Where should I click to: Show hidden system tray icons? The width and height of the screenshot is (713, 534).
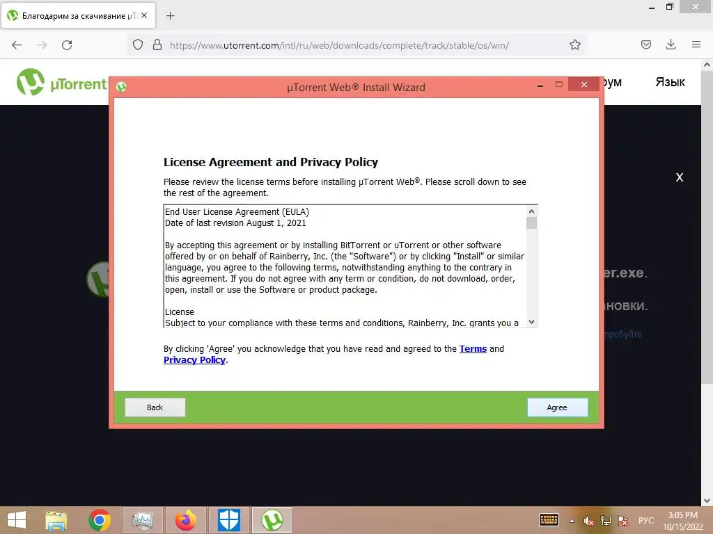572,520
